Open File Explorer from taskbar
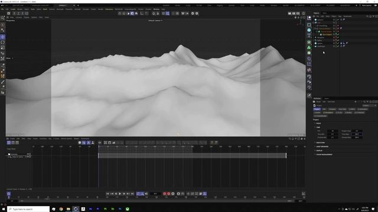The image size is (378, 212). coord(69,209)
